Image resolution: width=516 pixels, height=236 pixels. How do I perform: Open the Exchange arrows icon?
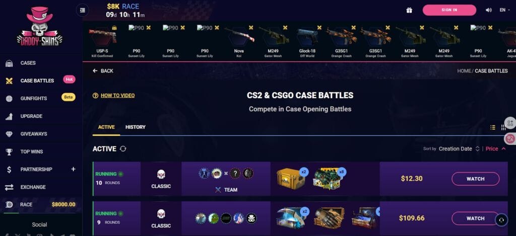point(9,187)
